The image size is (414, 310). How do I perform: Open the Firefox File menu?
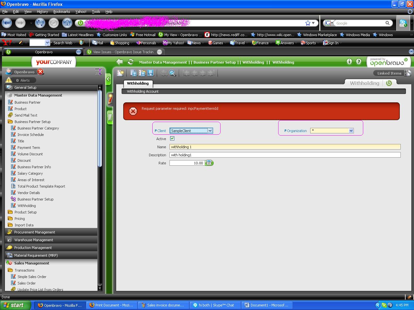(x=5, y=12)
